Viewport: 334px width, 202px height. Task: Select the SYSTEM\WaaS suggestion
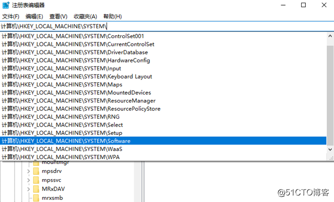pos(163,149)
